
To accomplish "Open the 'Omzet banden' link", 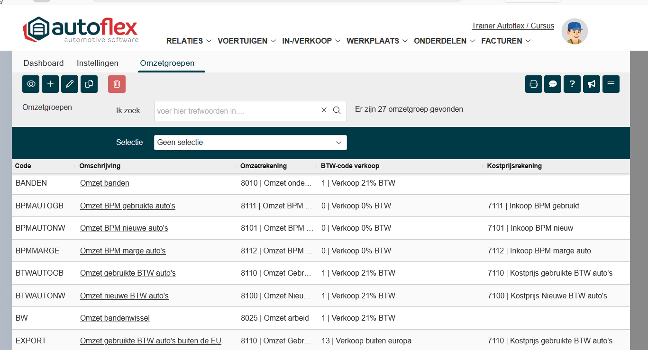I will (104, 183).
